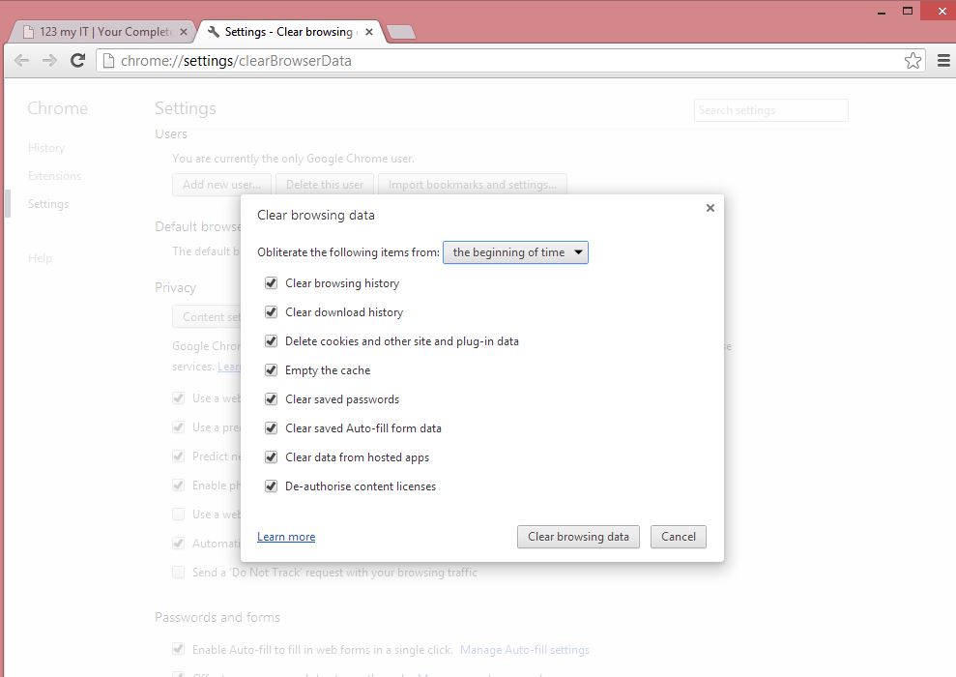Cancel the Clear browsing data dialog
The height and width of the screenshot is (677, 956).
[x=678, y=537]
